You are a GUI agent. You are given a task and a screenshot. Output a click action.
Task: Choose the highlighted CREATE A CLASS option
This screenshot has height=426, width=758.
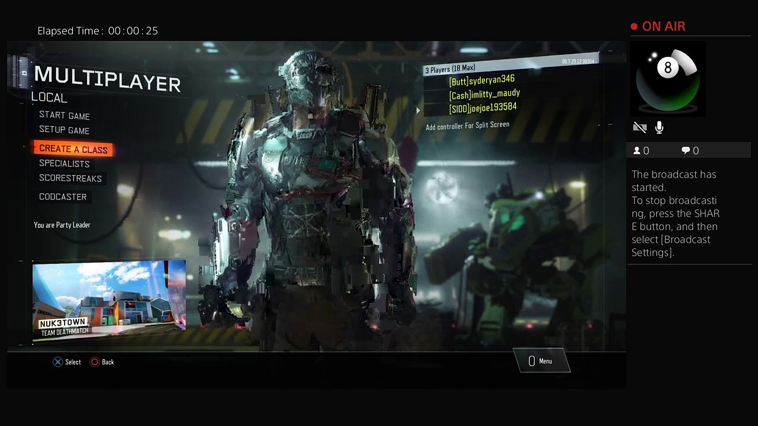click(73, 149)
